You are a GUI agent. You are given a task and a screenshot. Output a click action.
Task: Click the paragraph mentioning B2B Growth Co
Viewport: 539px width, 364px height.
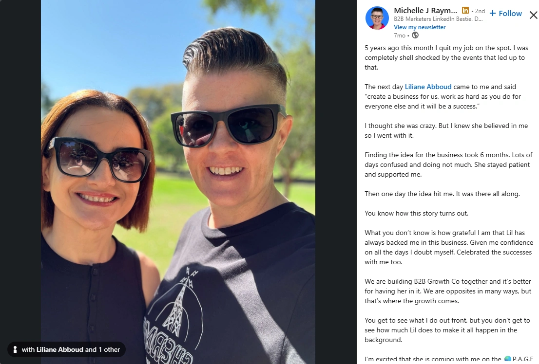pos(448,291)
